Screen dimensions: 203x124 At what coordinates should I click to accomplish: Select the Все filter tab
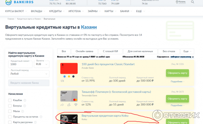[64, 51]
